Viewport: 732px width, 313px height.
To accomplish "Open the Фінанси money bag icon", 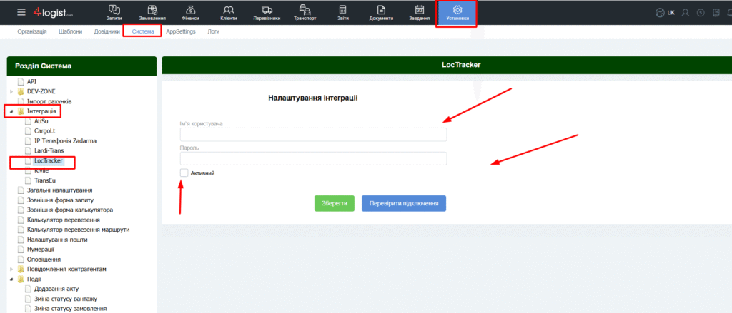I will [191, 9].
